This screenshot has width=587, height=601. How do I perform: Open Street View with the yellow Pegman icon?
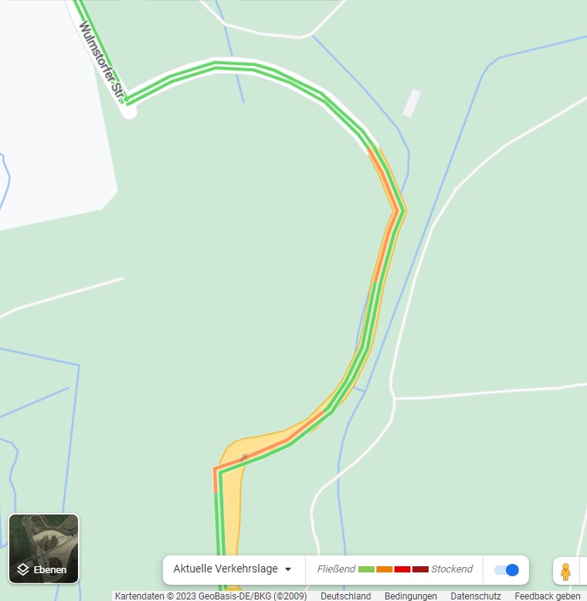coord(565,570)
